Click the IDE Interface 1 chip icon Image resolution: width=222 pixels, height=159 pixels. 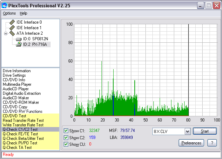(12, 28)
